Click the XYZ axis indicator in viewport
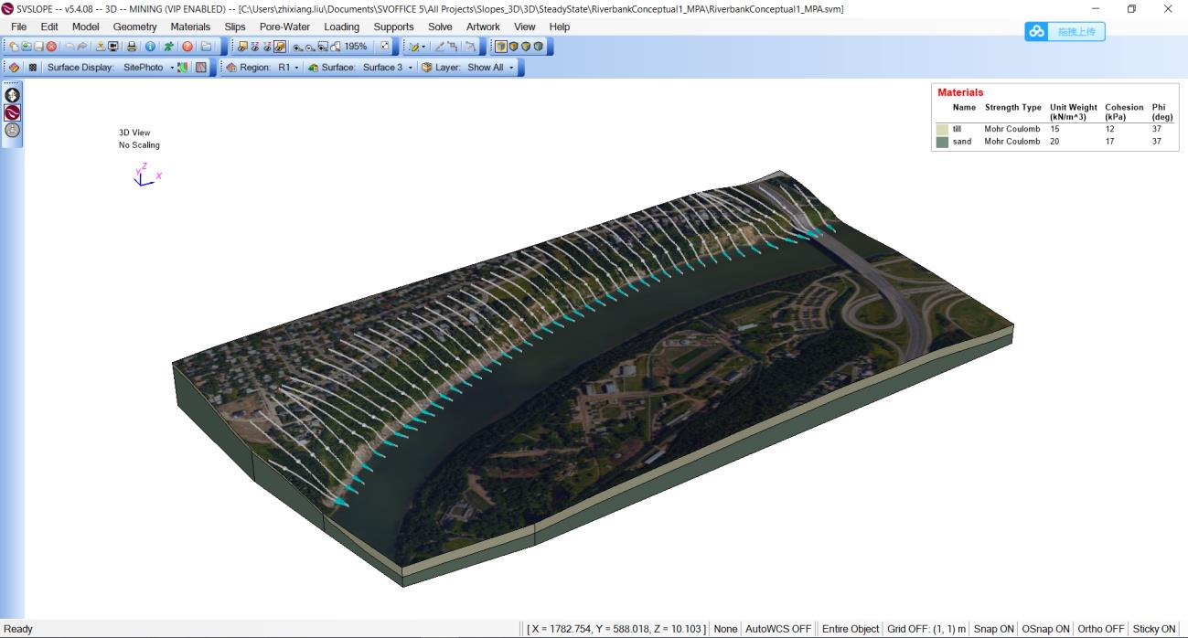 point(144,175)
